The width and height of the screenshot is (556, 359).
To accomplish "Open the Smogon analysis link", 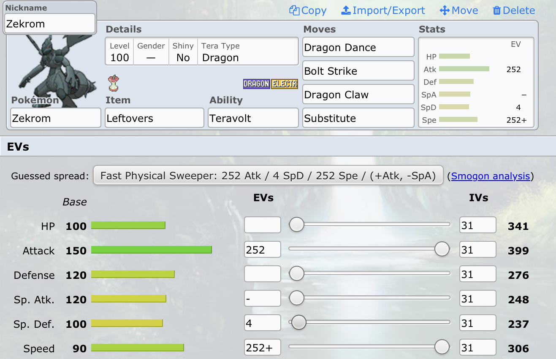I will 490,176.
